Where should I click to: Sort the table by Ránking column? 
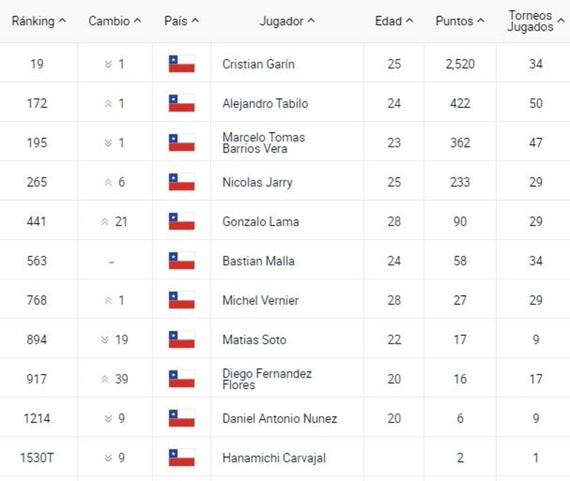pos(38,21)
